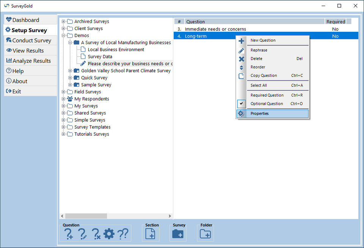Click pencil icon beside Rephrase
Viewport: 364px width, 248px height.
(242, 51)
